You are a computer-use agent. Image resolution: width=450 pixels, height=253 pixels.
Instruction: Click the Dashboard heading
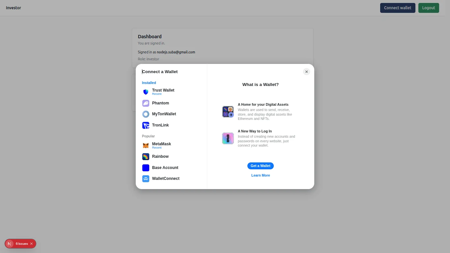(x=150, y=37)
